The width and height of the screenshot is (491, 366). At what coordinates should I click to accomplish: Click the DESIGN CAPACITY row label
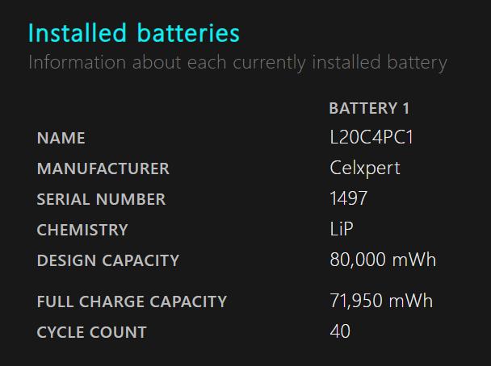tap(107, 261)
